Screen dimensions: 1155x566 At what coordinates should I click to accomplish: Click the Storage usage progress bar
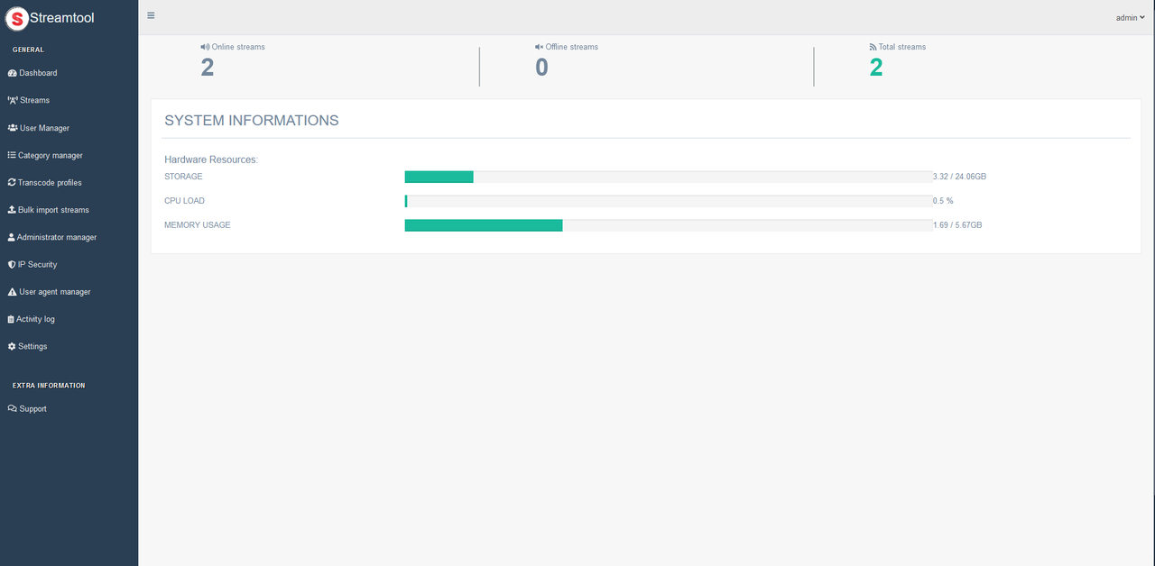click(668, 177)
